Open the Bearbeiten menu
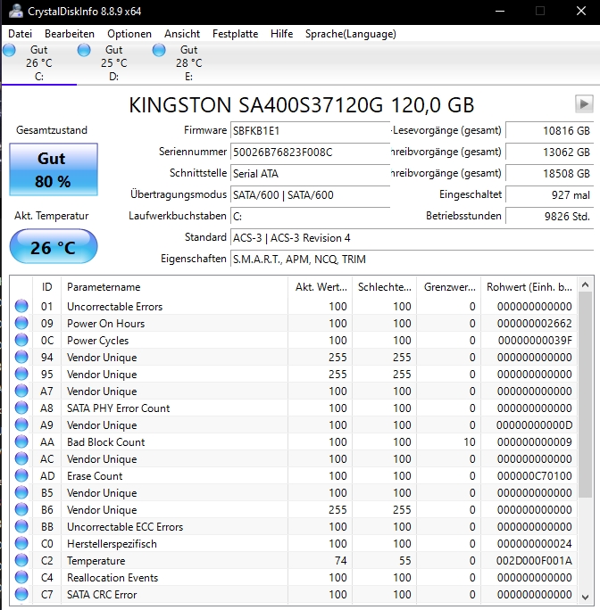600x610 pixels. (x=70, y=34)
